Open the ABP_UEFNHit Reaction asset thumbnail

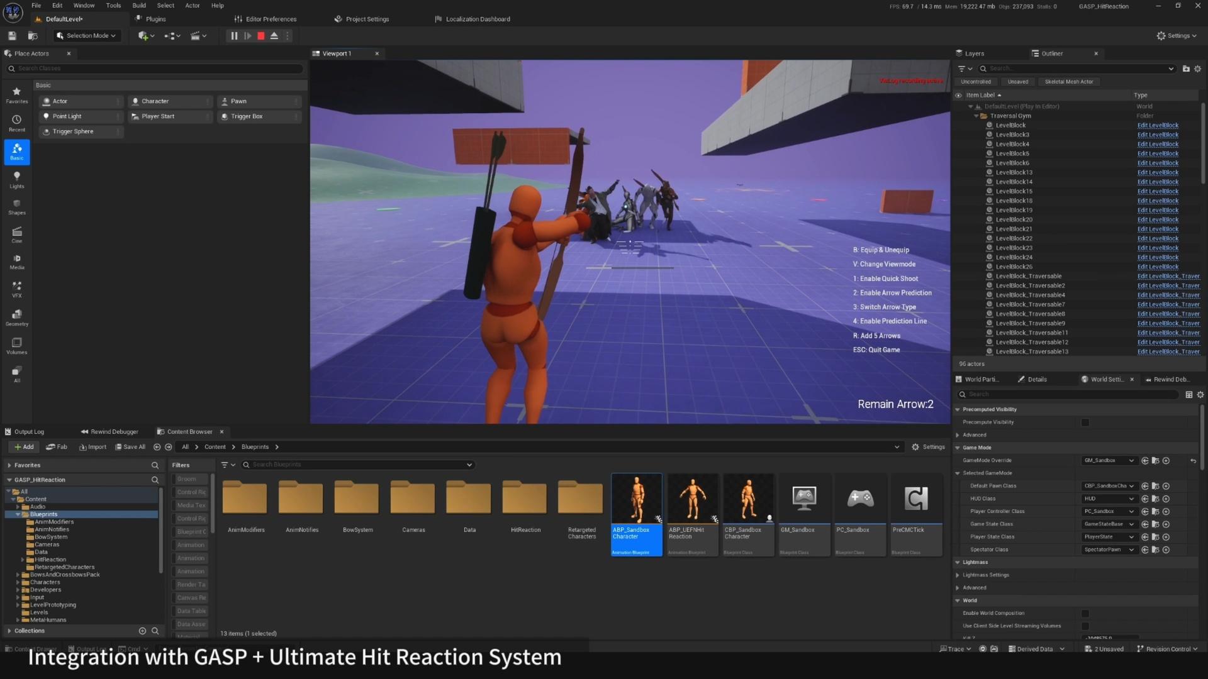tap(693, 500)
